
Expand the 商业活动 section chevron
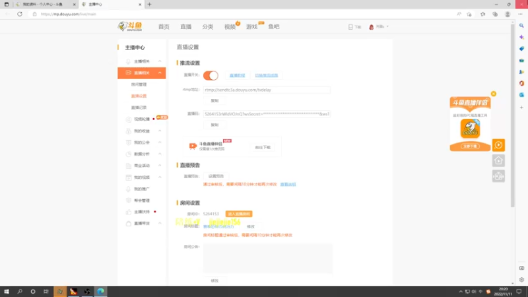[x=160, y=166]
